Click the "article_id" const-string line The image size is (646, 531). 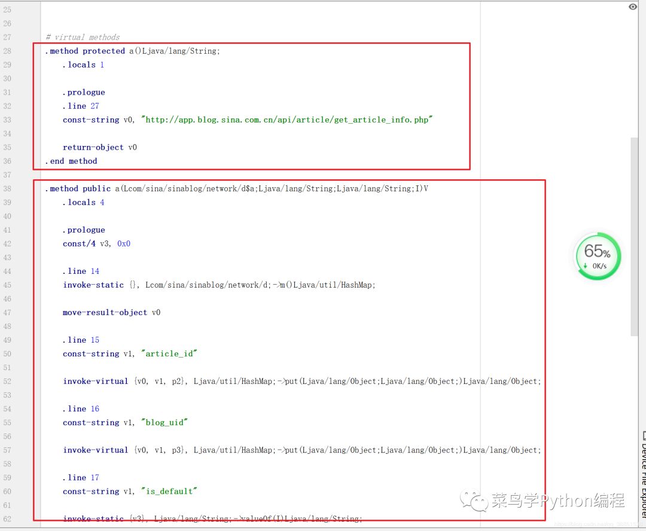(130, 354)
